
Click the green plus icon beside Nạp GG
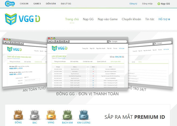click(x=159, y=4)
